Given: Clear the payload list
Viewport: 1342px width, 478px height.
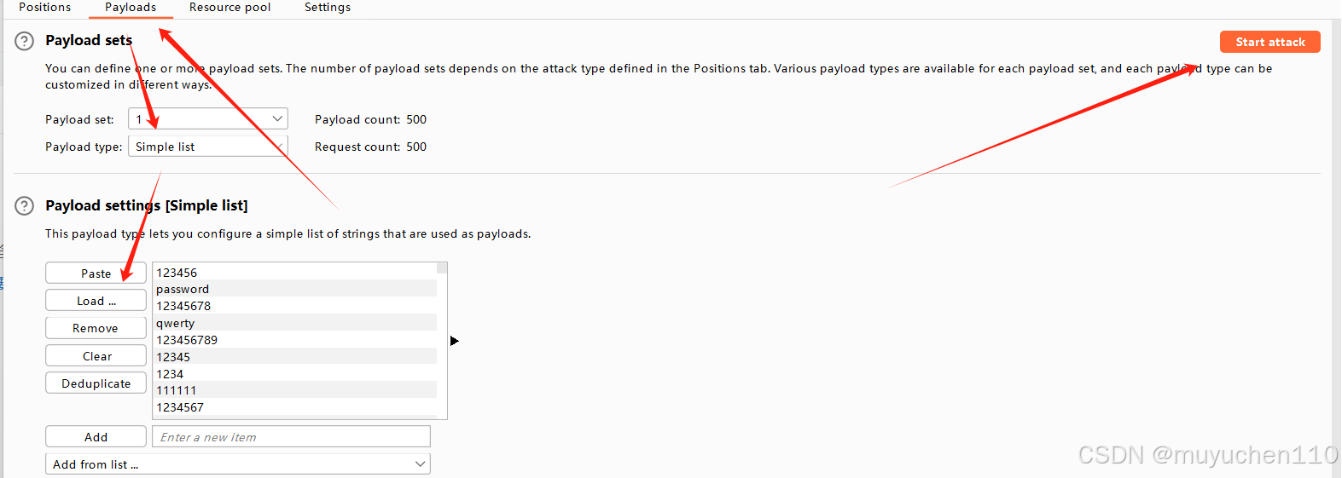Looking at the screenshot, I should (96, 356).
